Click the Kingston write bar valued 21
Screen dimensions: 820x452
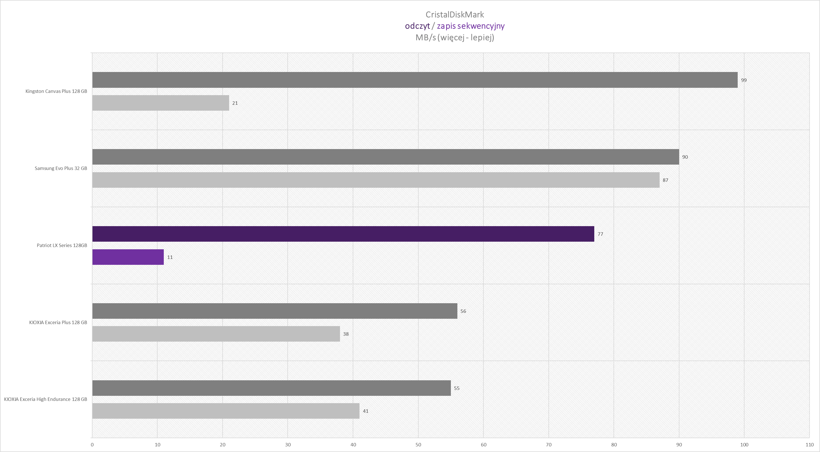coord(160,103)
